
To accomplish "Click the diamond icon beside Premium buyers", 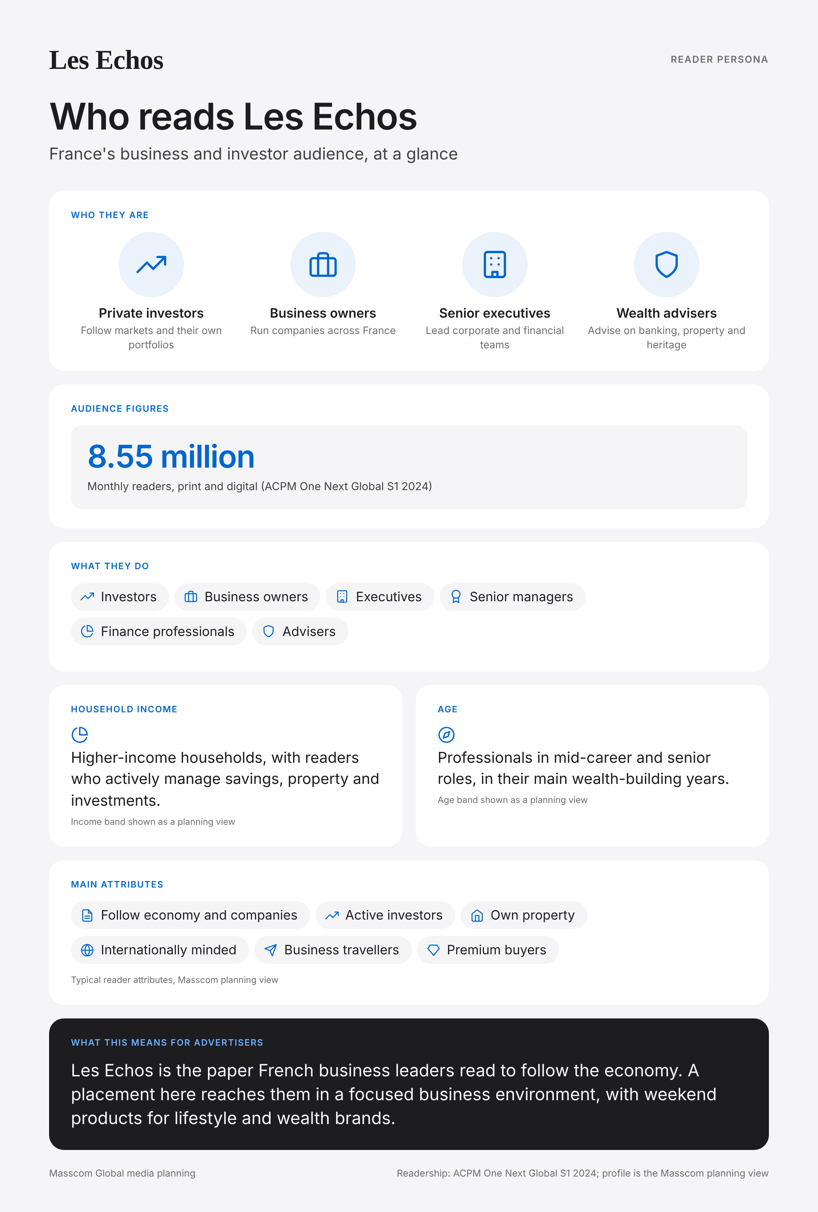I will click(x=433, y=950).
